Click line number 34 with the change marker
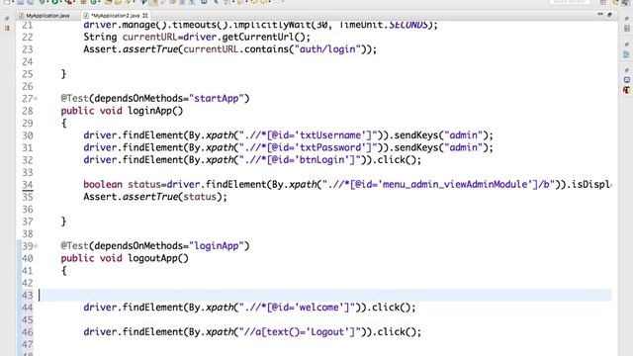 pos(27,185)
